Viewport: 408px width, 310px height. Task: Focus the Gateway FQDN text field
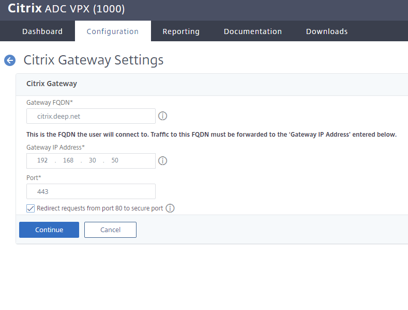click(91, 116)
